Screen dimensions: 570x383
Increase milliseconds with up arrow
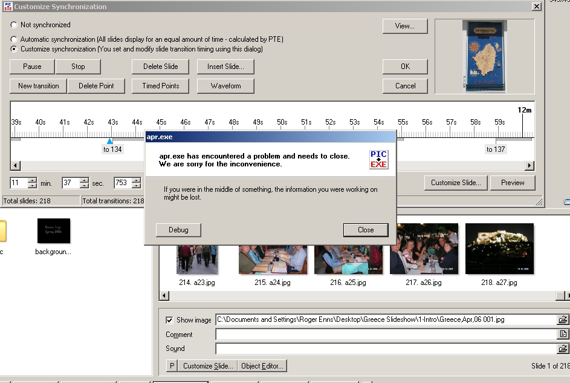pyautogui.click(x=137, y=180)
